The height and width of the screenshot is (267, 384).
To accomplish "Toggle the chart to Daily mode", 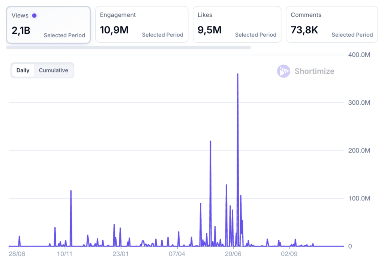I will (23, 70).
